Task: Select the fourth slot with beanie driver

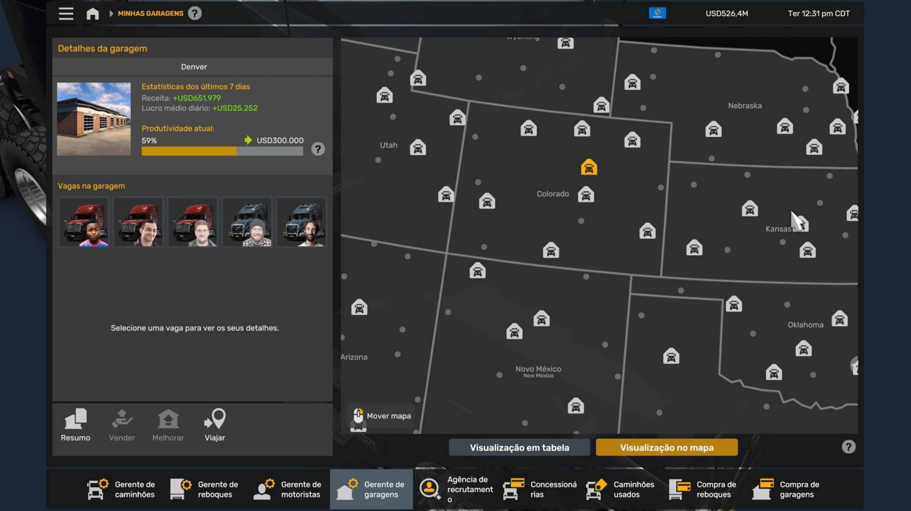Action: pyautogui.click(x=247, y=222)
